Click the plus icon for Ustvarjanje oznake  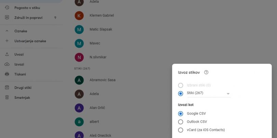7,41
